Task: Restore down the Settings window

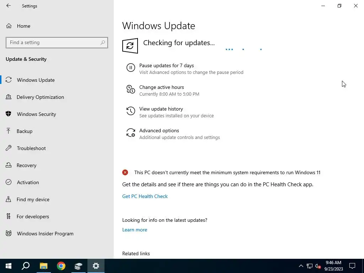Action: 339,6
